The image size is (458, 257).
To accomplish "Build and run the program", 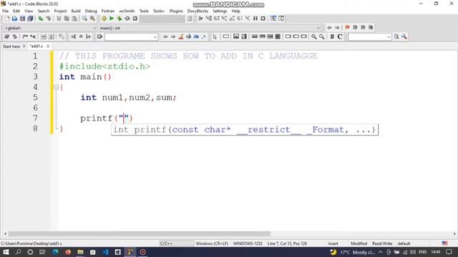I will 120,19.
